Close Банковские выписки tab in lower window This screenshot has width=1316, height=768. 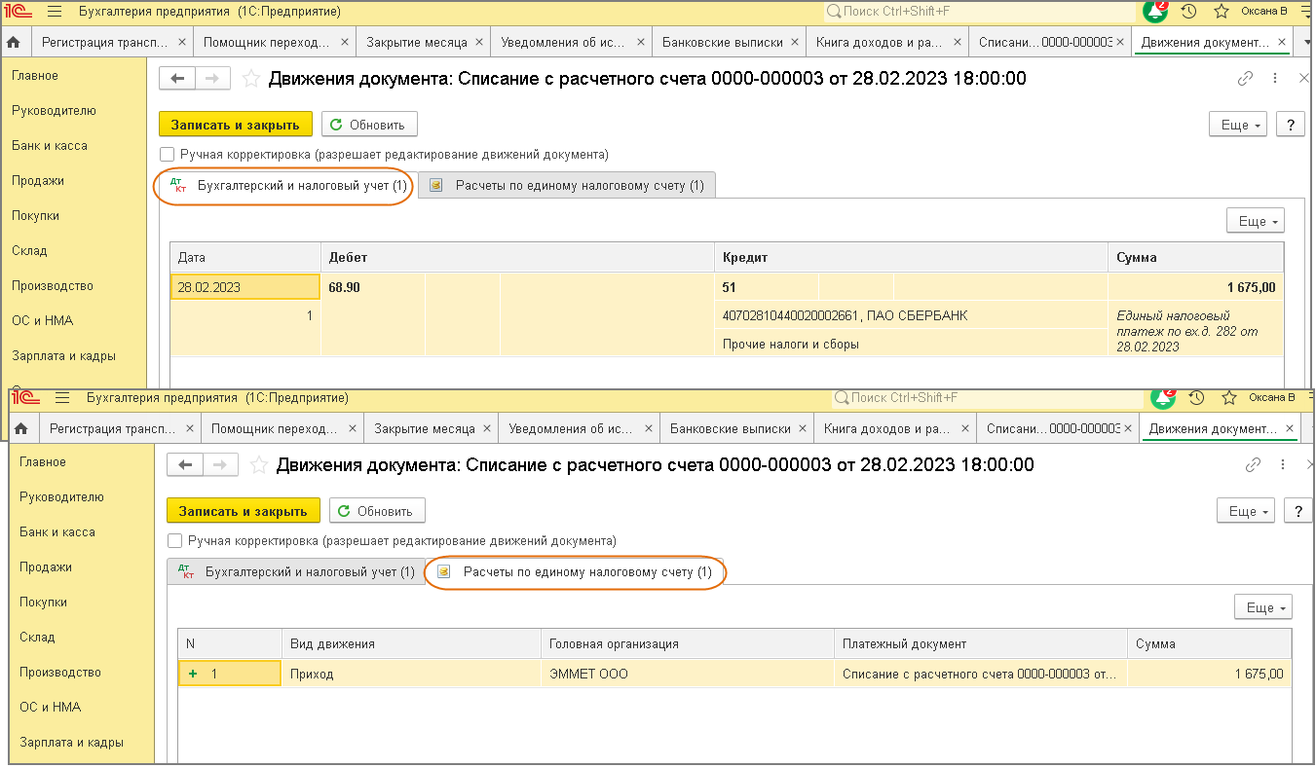pos(801,428)
